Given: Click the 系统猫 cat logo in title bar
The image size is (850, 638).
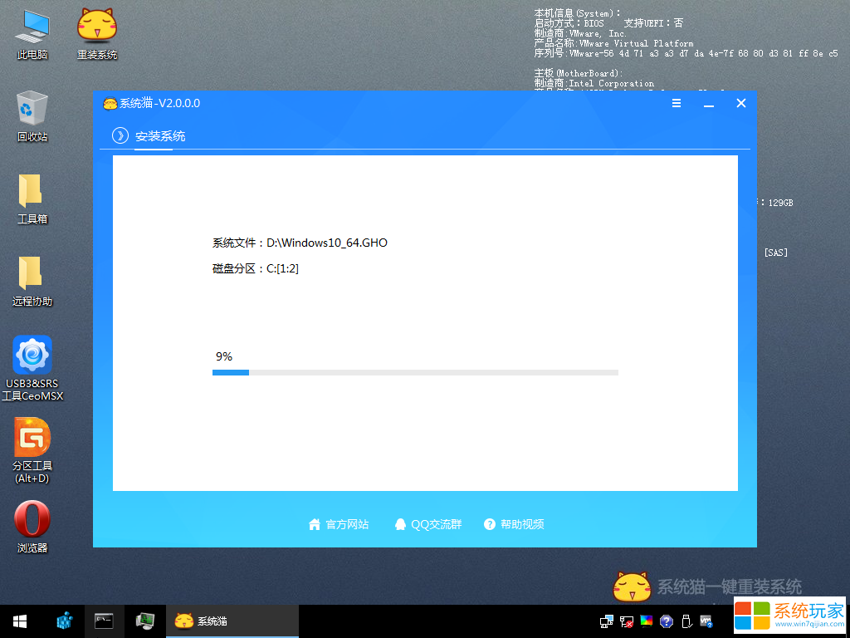Looking at the screenshot, I should [x=110, y=103].
